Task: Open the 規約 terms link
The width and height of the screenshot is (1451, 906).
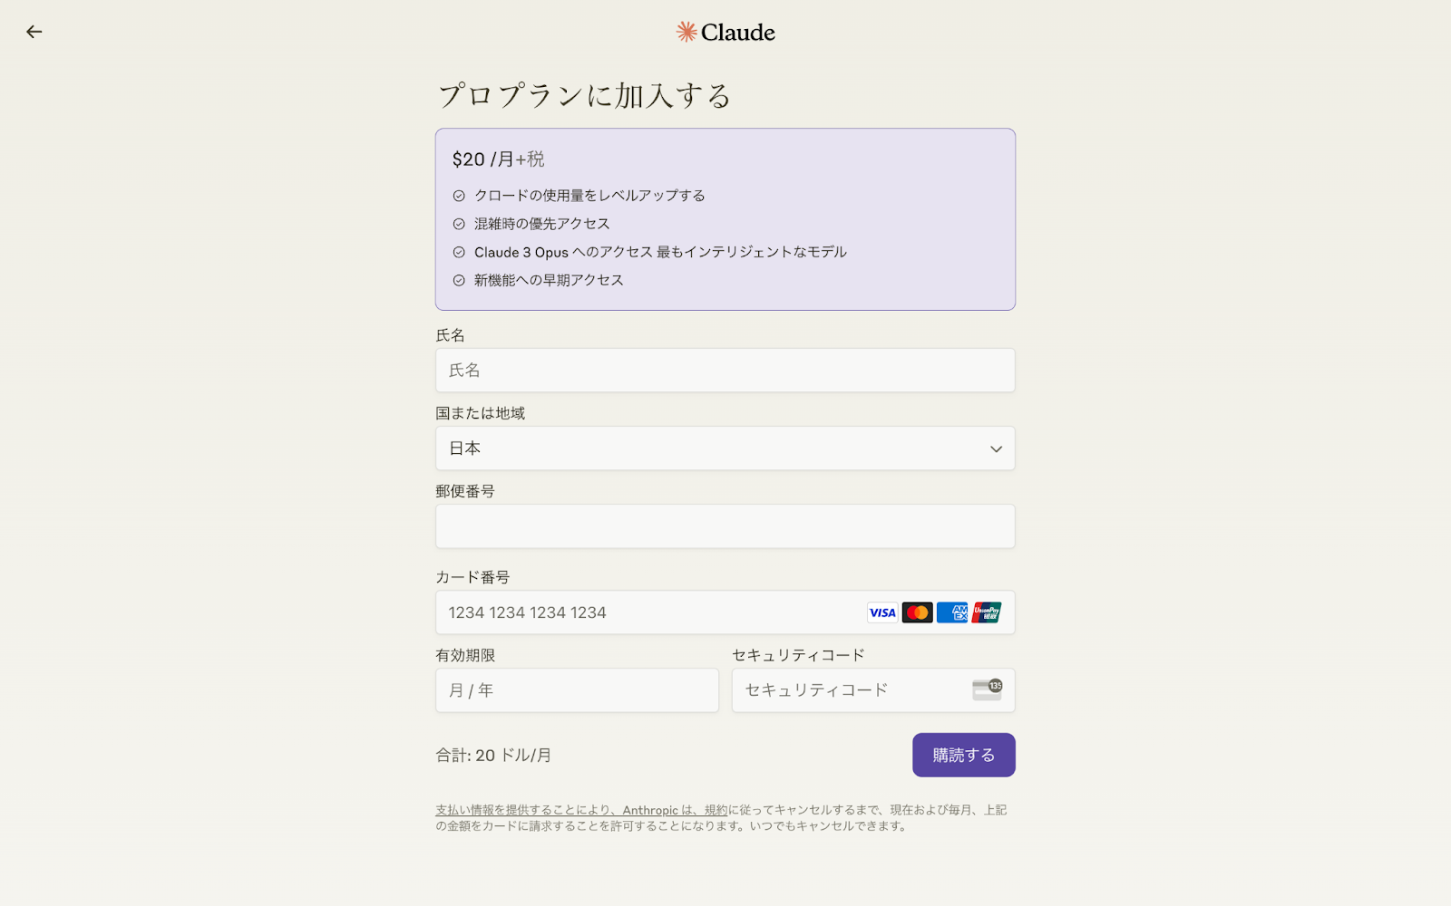Action: [x=716, y=810]
